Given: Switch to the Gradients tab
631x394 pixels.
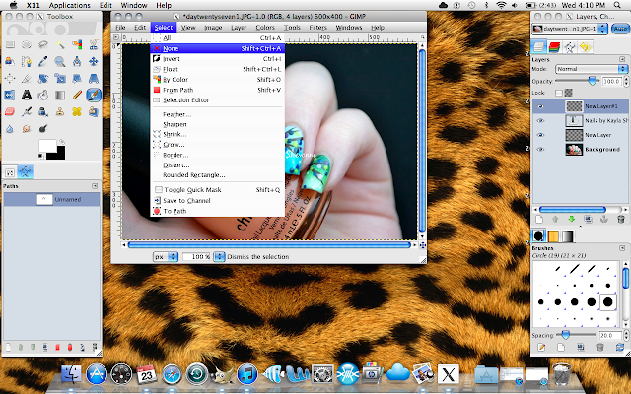Looking at the screenshot, I should pyautogui.click(x=567, y=236).
